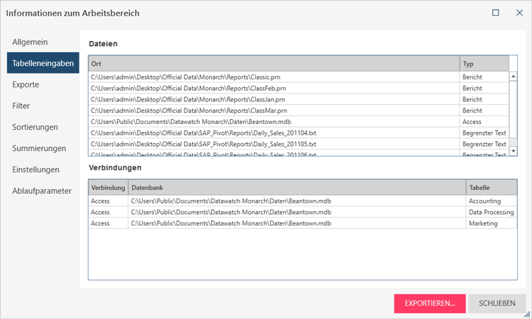Show the Summierungen section
This screenshot has width=532, height=319.
(39, 148)
